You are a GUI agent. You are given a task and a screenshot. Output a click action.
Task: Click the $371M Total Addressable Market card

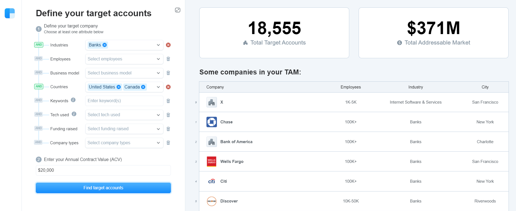pos(434,33)
